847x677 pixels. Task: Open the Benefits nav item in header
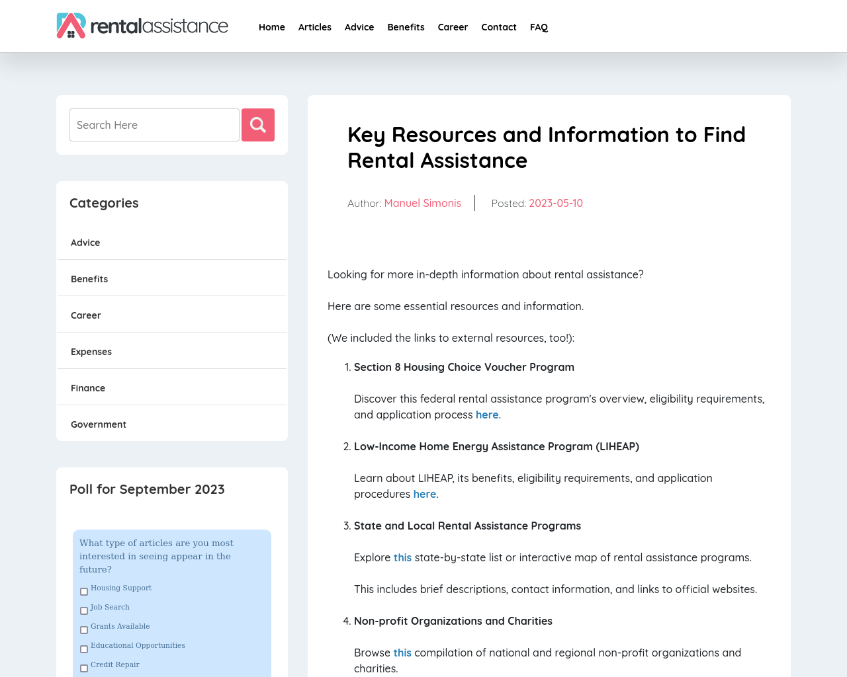[406, 27]
